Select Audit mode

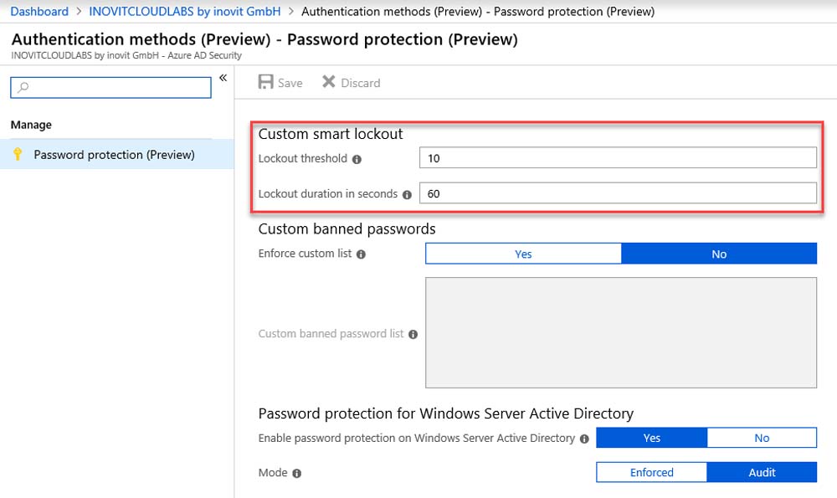click(x=762, y=472)
